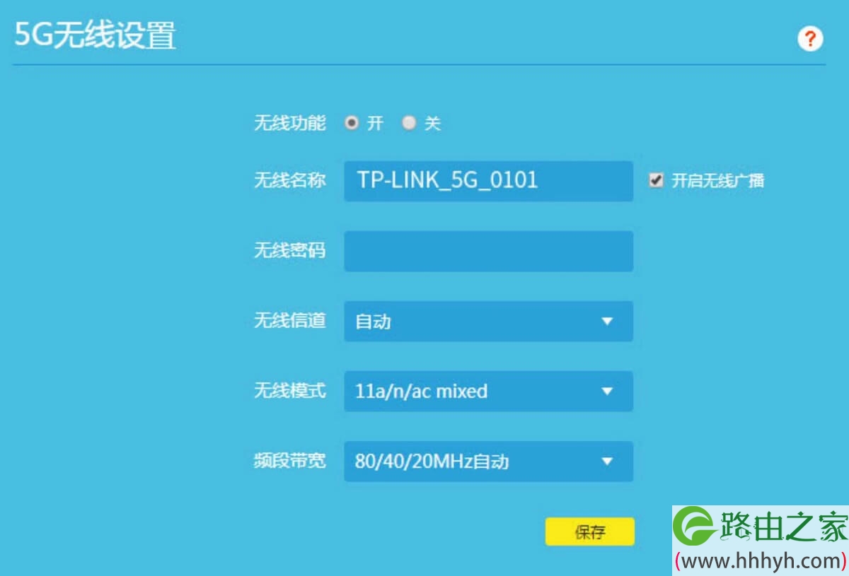Click the 无线名称 label

pos(290,180)
